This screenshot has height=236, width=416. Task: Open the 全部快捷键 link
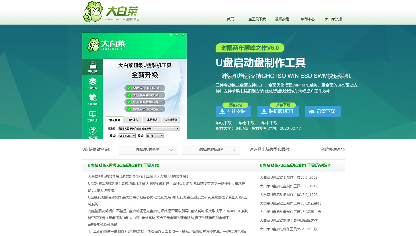[x=332, y=149]
